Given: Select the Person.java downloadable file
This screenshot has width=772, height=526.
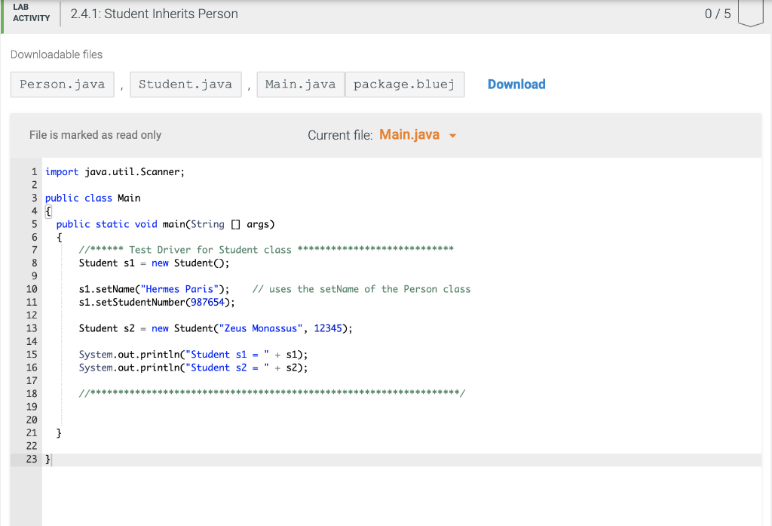Looking at the screenshot, I should [x=62, y=84].
